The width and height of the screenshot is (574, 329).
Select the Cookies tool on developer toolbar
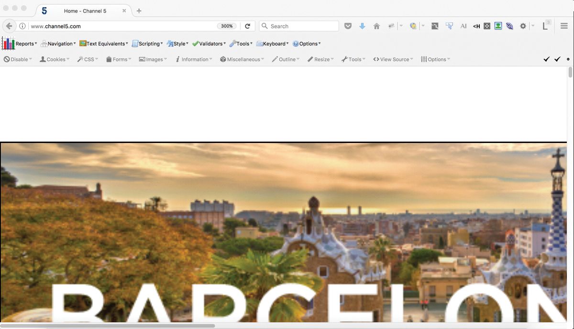(54, 59)
